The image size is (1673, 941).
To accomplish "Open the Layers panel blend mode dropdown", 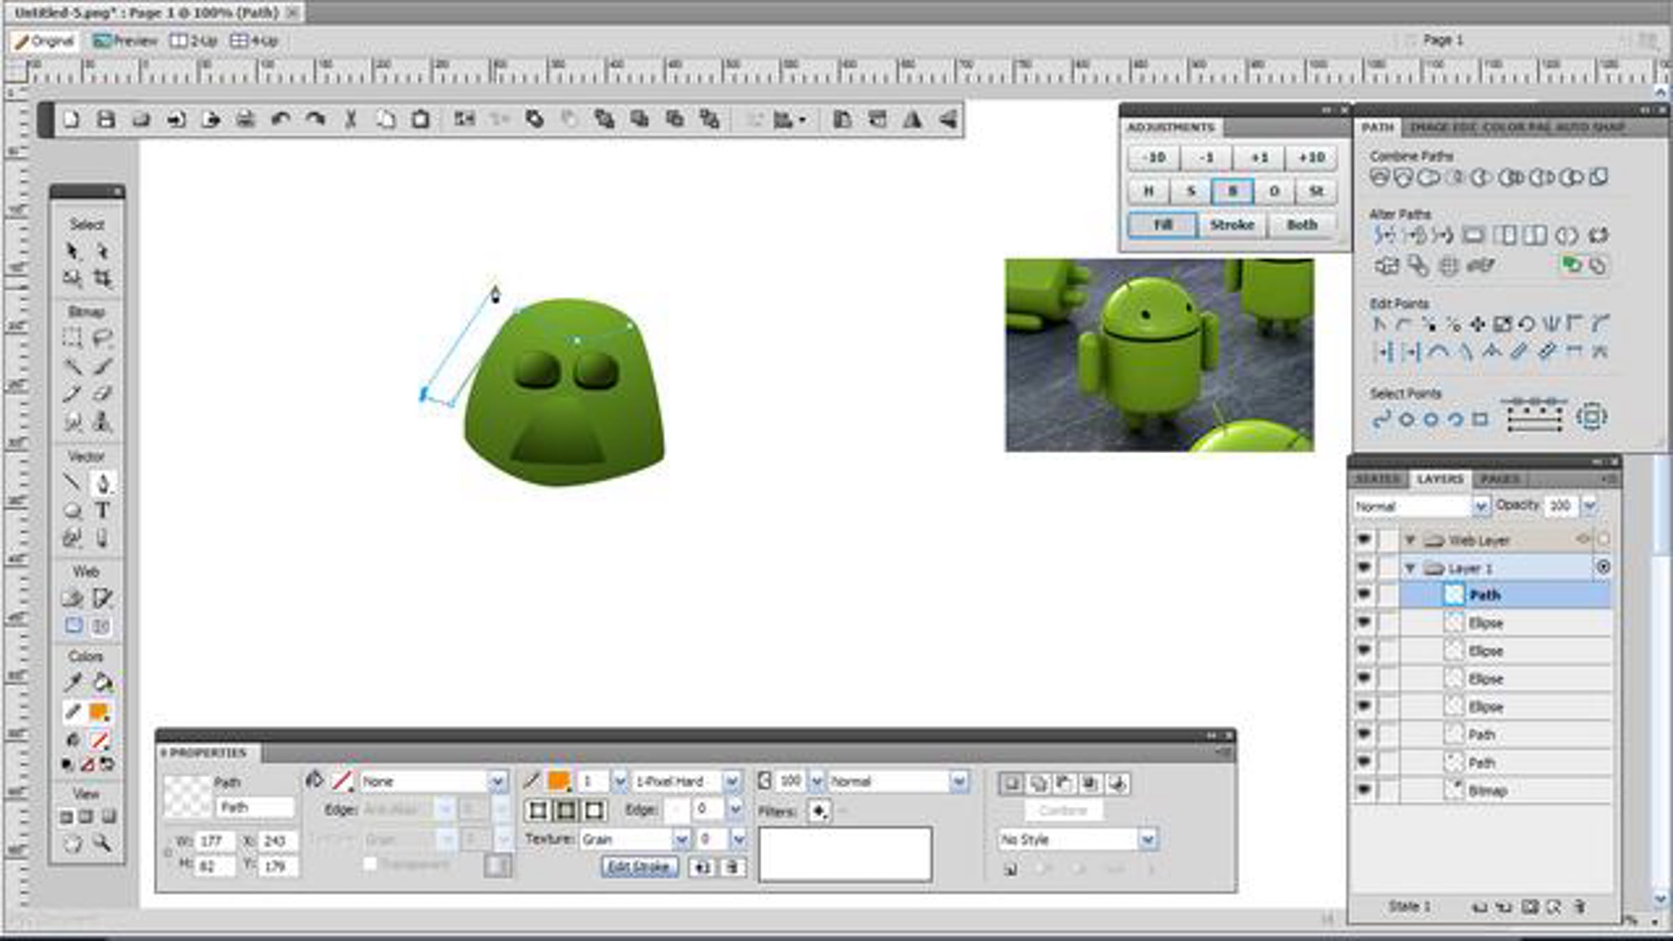I will pyautogui.click(x=1480, y=507).
